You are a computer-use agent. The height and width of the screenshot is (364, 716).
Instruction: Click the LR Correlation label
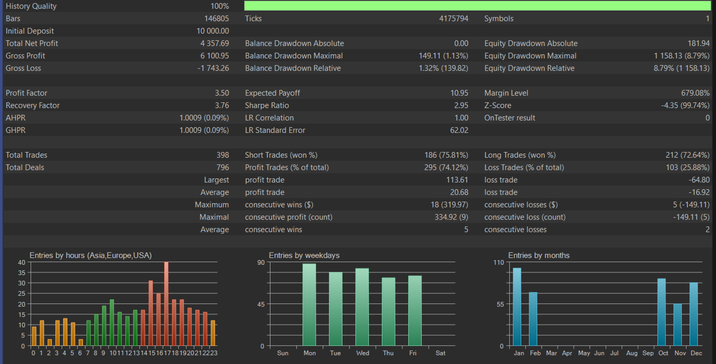click(x=269, y=118)
